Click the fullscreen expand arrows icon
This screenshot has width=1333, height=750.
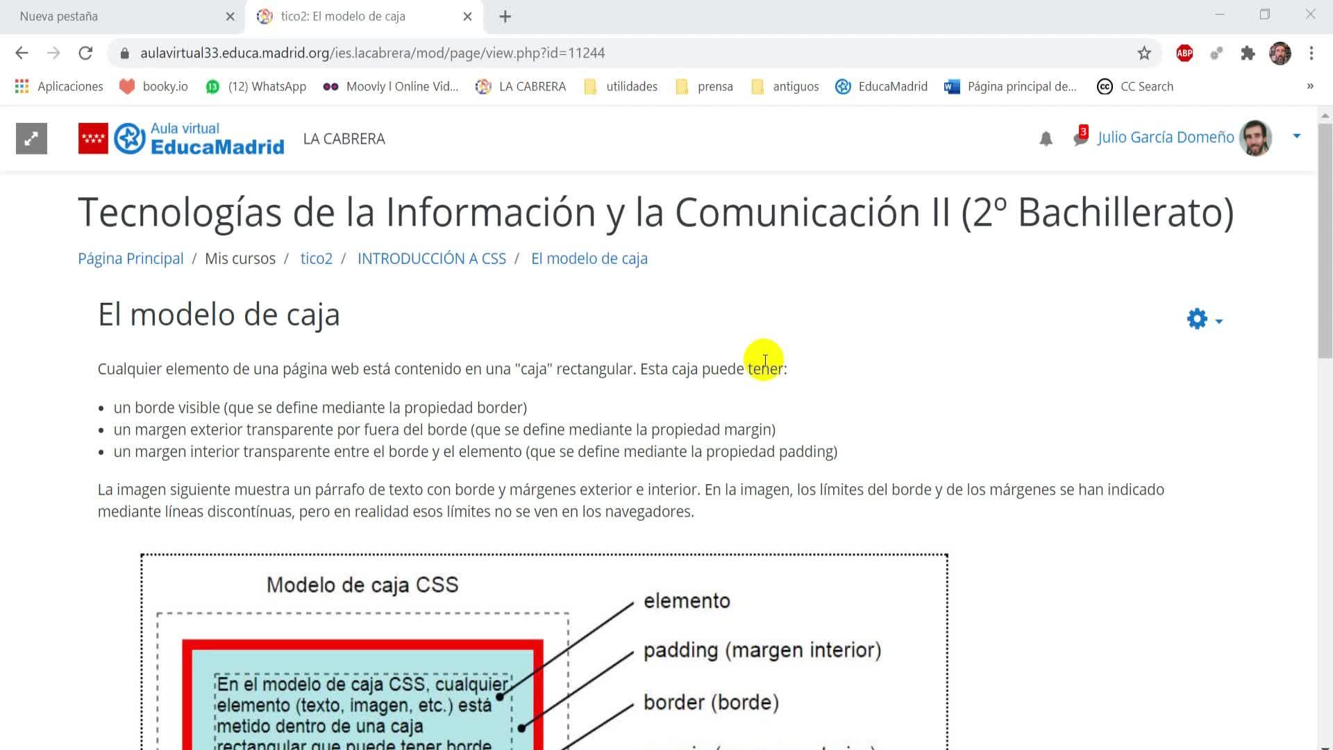coord(31,139)
